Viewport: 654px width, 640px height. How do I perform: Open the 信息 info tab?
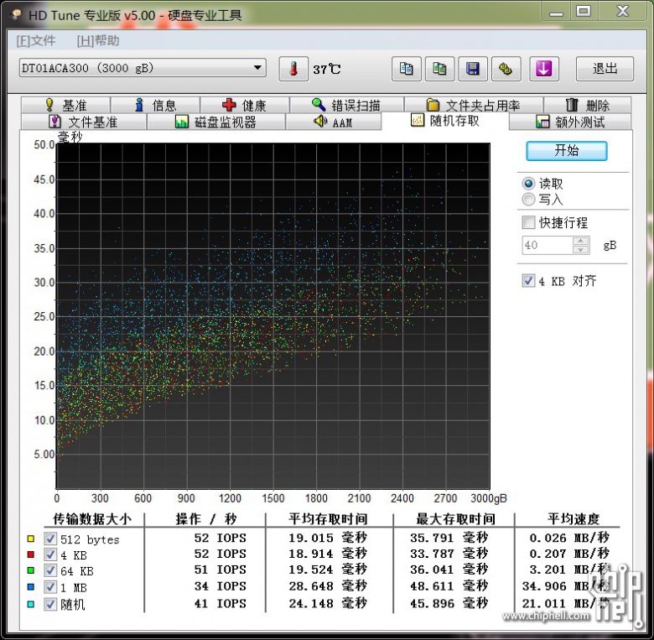(155, 105)
